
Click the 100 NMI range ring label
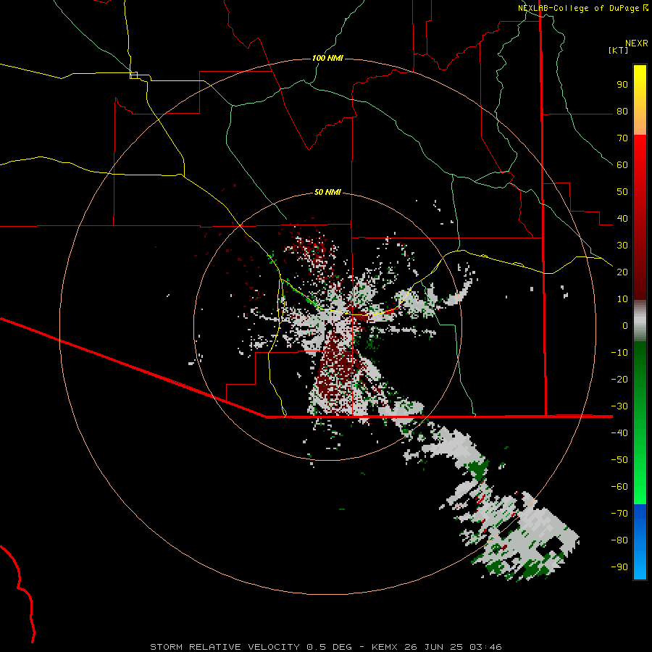click(327, 58)
